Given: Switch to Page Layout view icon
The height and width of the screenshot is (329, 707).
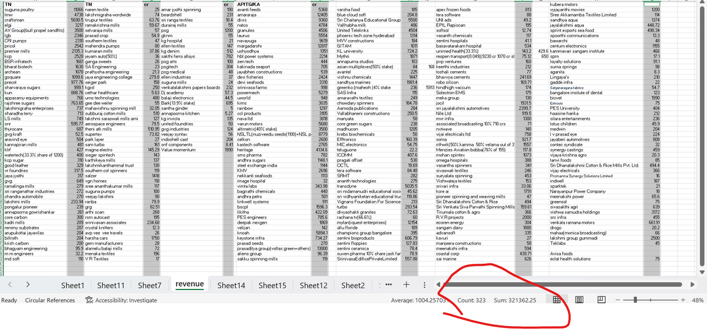Looking at the screenshot, I should [x=579, y=300].
